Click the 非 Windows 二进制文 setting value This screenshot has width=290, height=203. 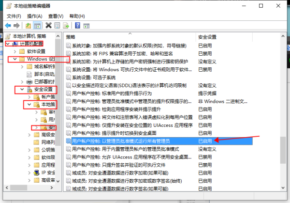point(223,101)
